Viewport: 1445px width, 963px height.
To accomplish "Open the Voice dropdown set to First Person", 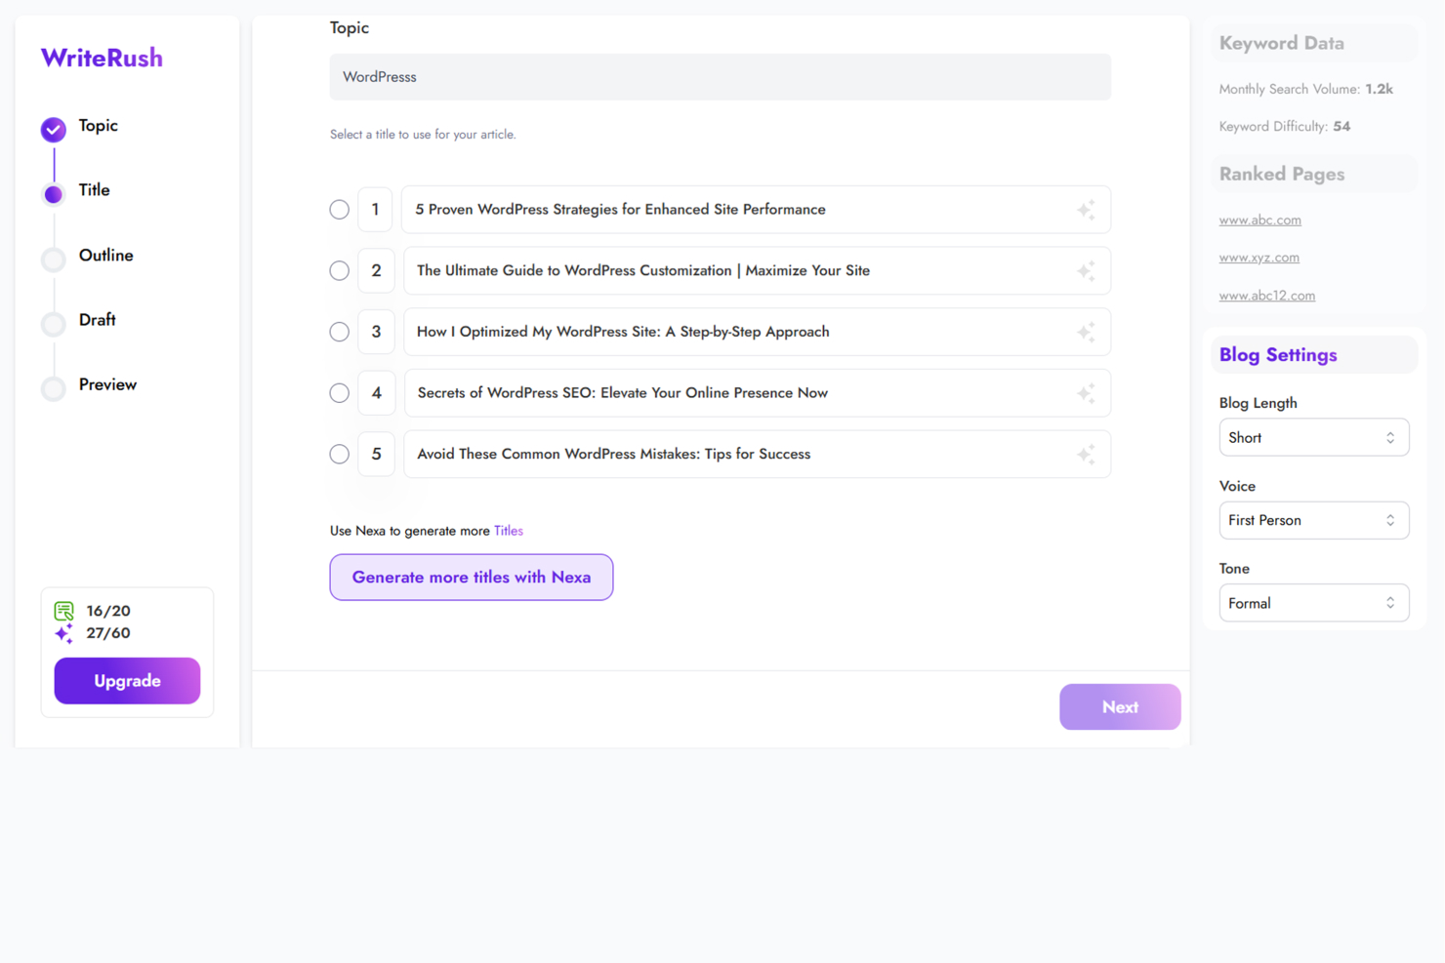I will coord(1313,520).
